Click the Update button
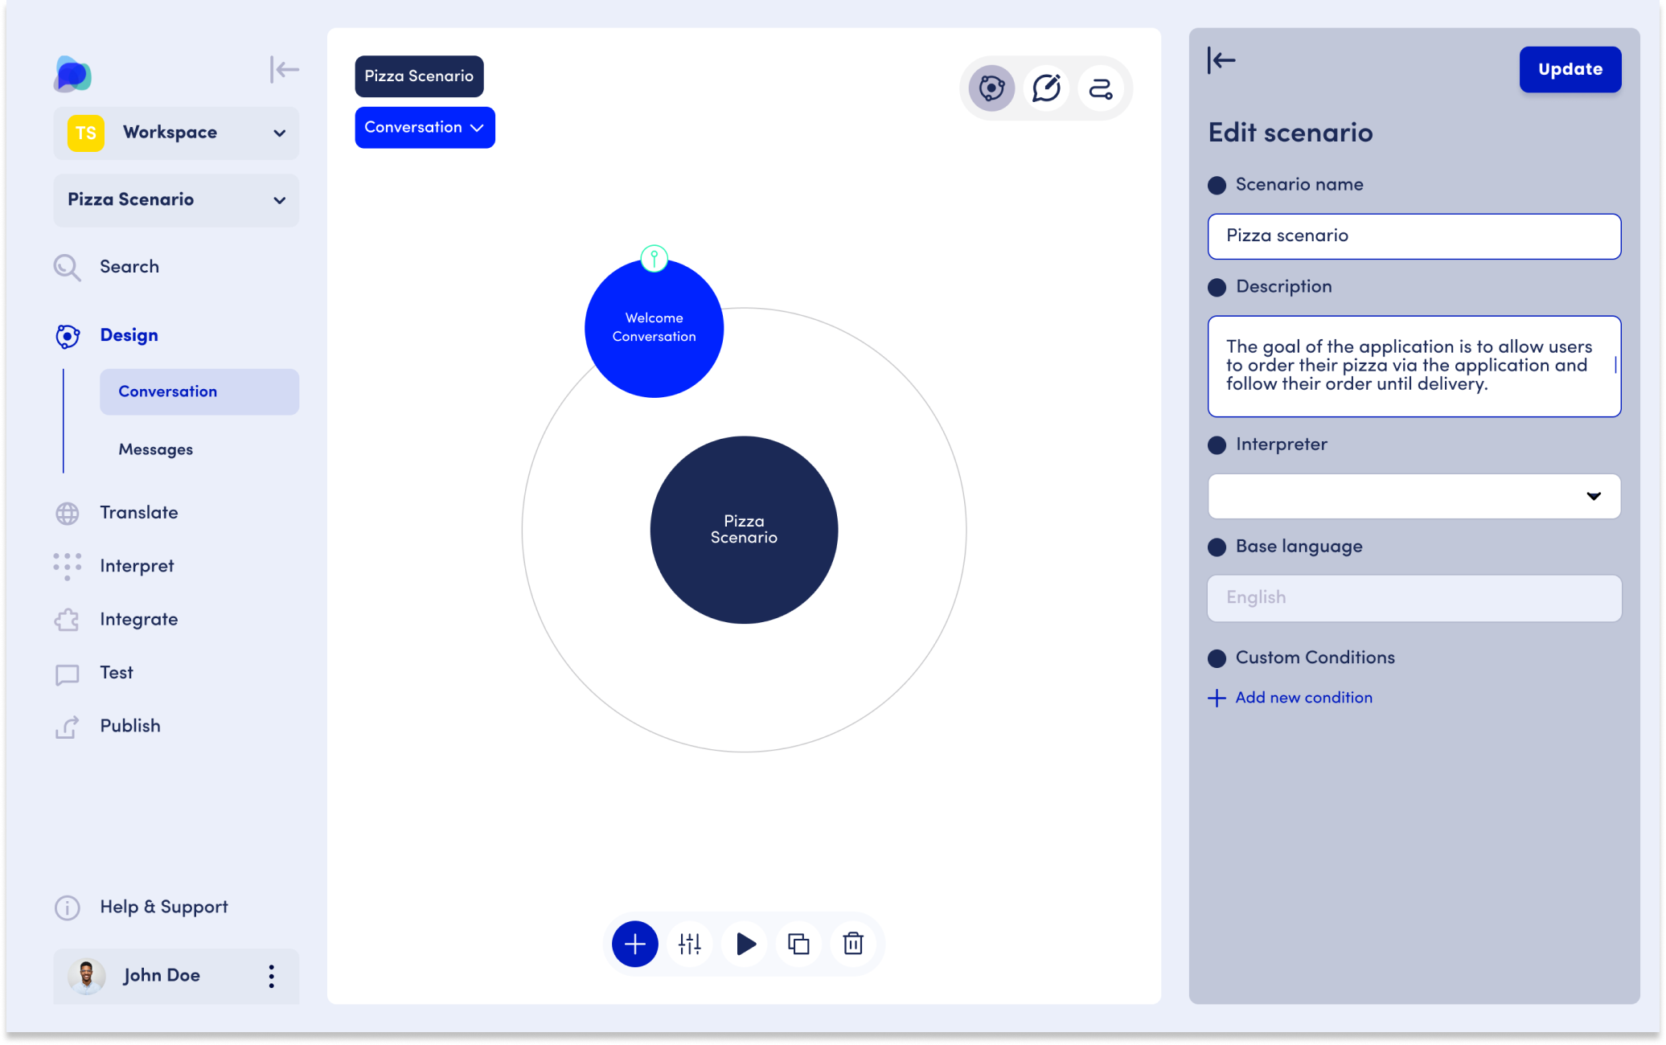 coord(1570,70)
